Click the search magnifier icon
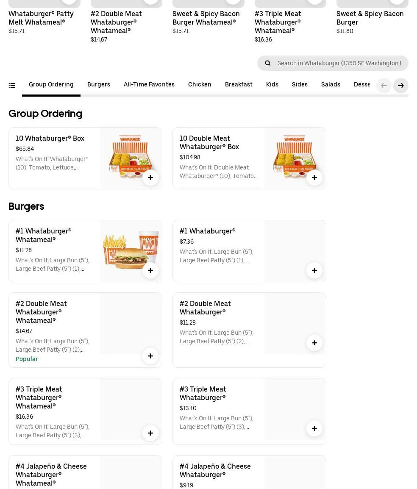This screenshot has height=489, width=417. point(268,63)
